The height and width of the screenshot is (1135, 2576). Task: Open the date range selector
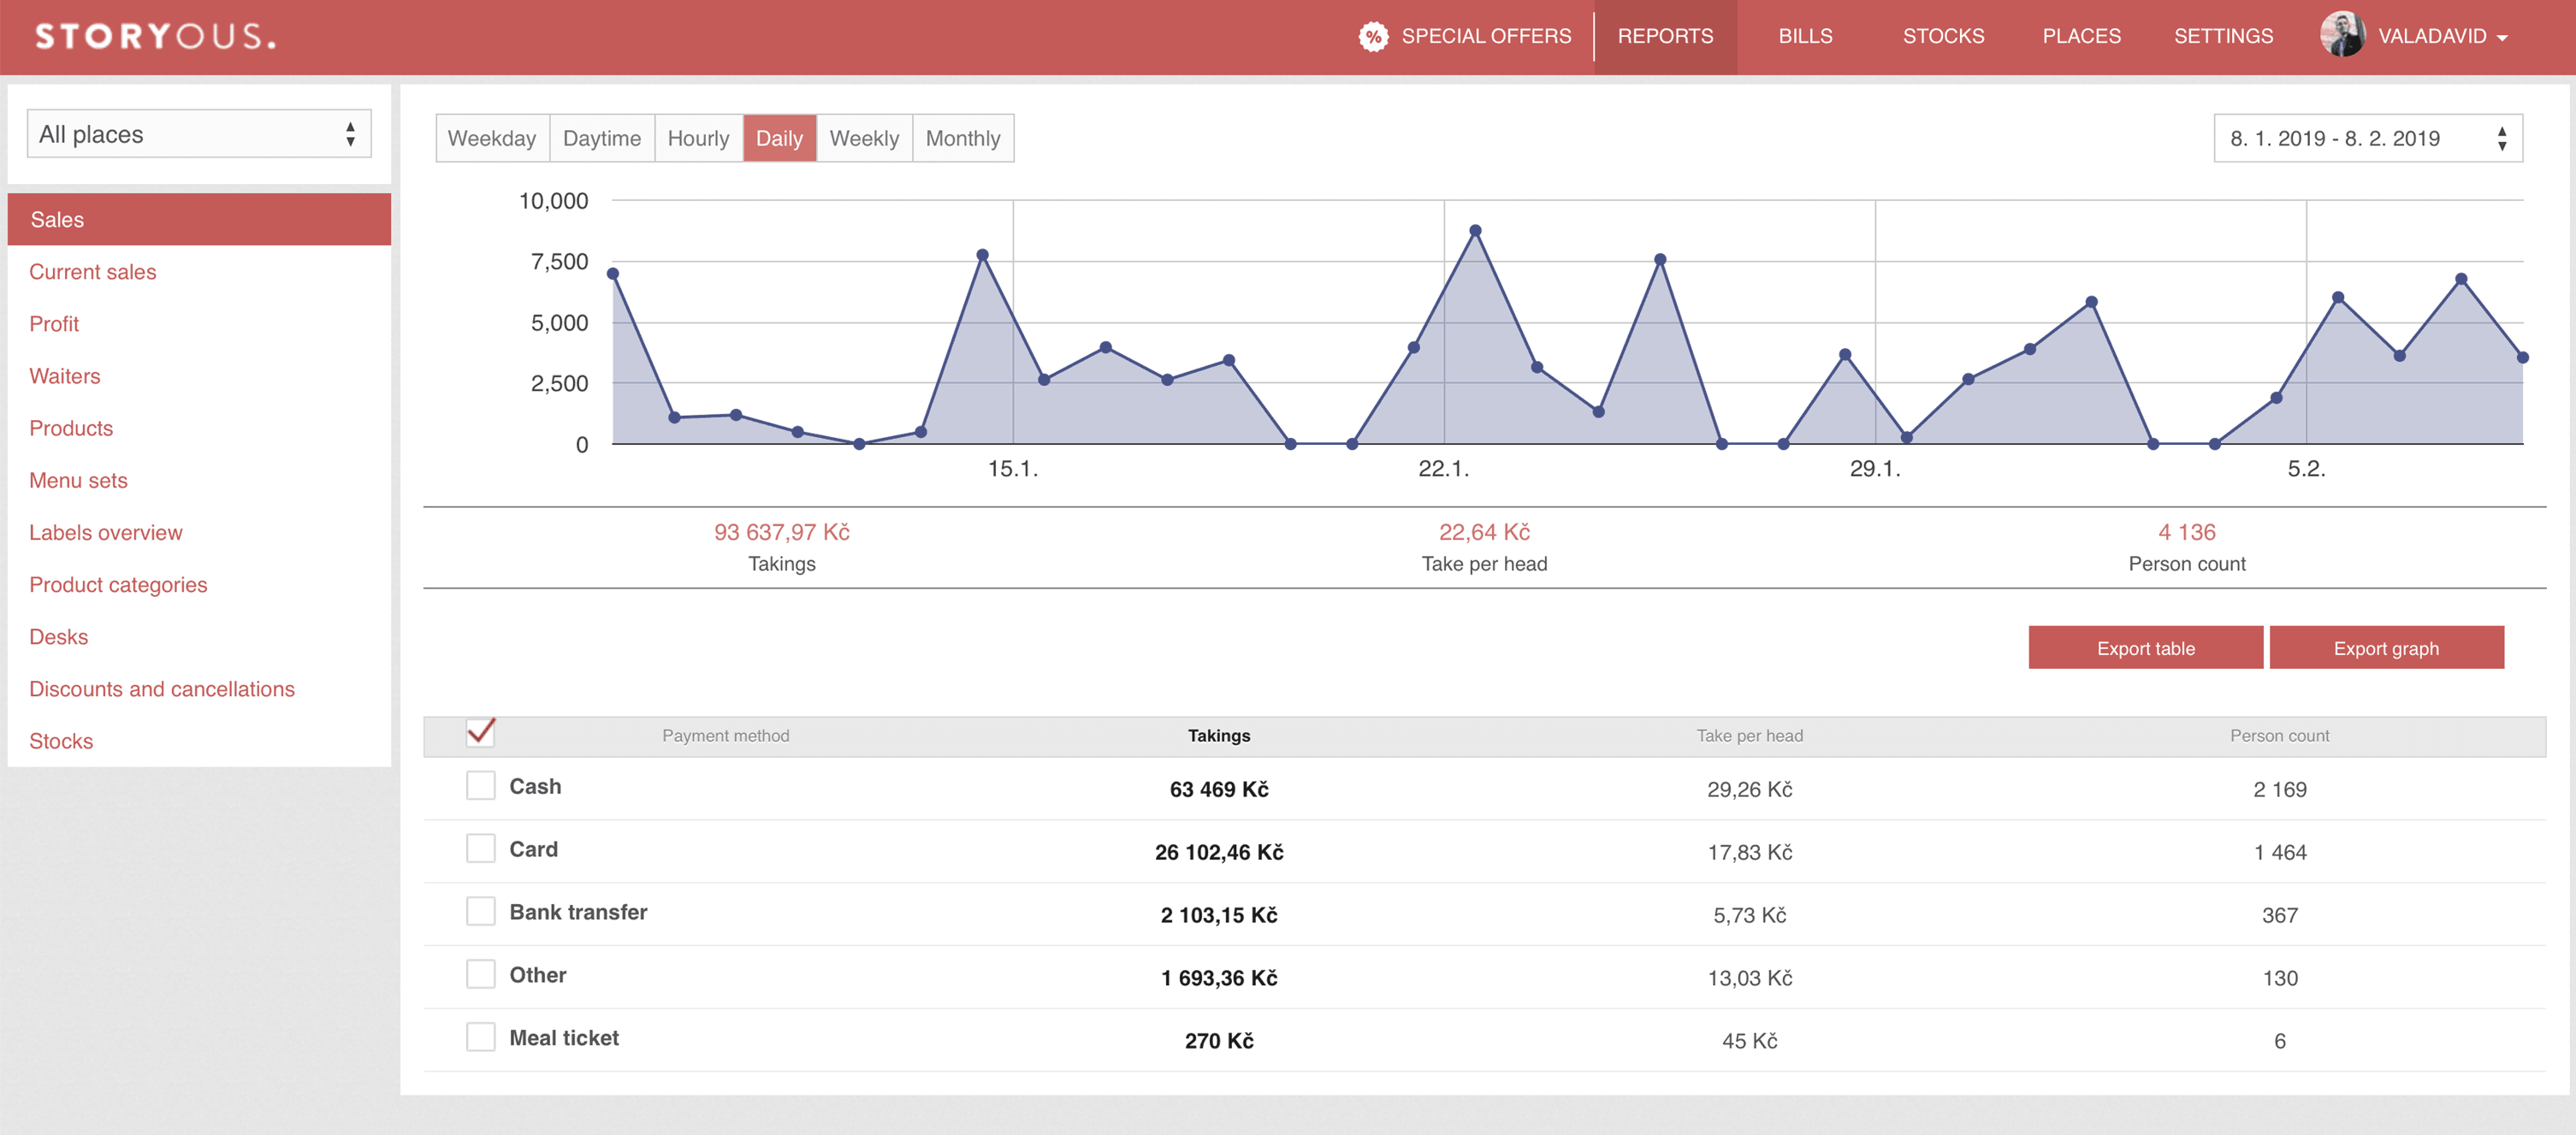[x=2367, y=138]
